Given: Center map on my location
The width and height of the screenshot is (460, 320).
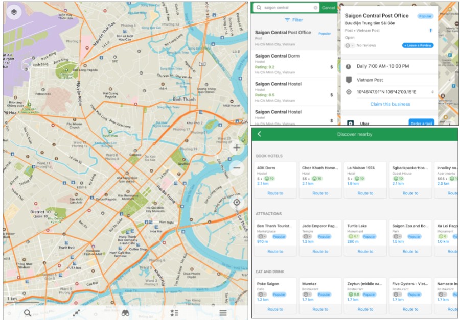Looking at the screenshot, I should (237, 202).
